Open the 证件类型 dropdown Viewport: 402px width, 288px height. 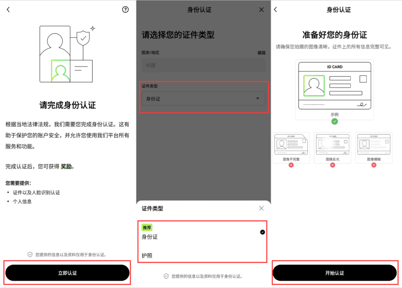tap(203, 99)
